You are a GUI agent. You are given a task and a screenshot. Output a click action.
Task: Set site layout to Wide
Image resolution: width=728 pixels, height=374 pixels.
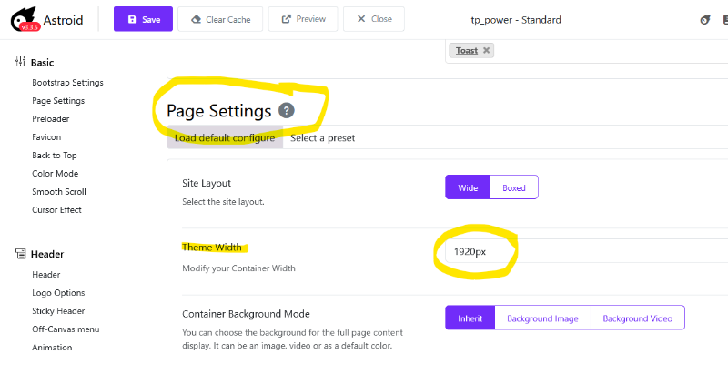click(x=468, y=188)
